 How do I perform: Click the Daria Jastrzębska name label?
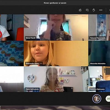[32, 89]
